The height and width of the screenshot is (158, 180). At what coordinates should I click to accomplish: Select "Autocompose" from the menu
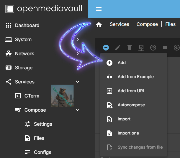pyautogui.click(x=131, y=105)
